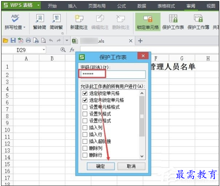Switch to the 页面布局 tab
The height and width of the screenshot is (186, 220).
(97, 6)
